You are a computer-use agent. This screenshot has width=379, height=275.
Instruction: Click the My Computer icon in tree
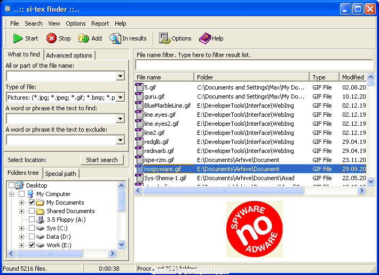click(x=30, y=193)
